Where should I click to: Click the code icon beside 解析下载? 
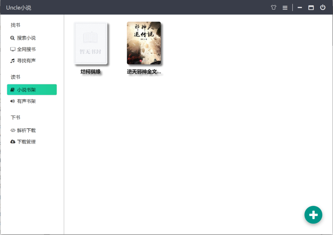(x=13, y=130)
